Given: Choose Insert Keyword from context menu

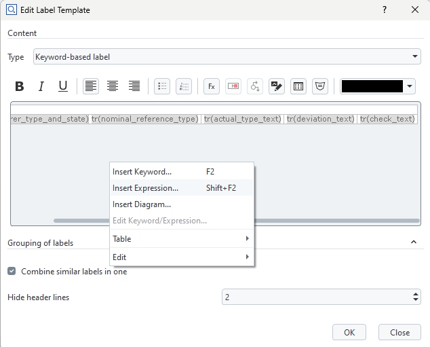Looking at the screenshot, I should [182, 172].
